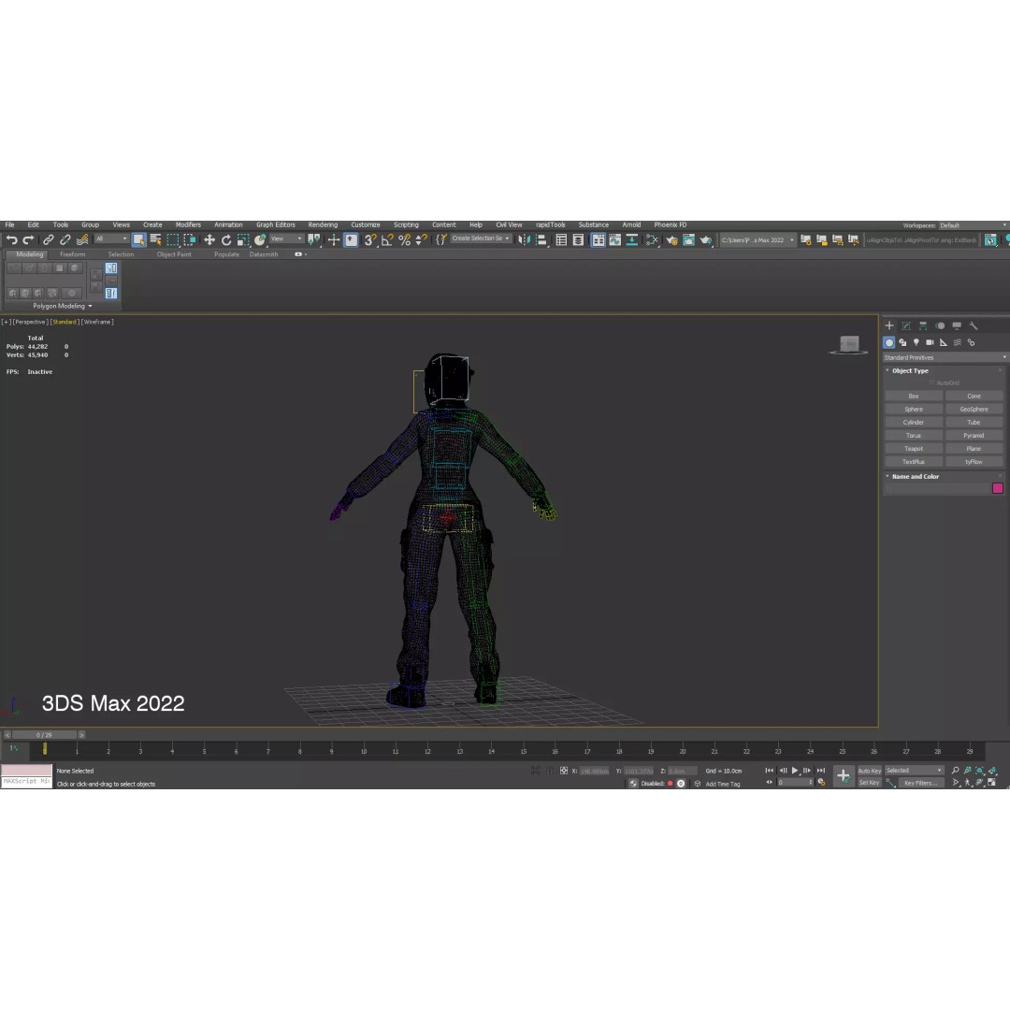The width and height of the screenshot is (1010, 1010).
Task: Toggle the Percent Snap icon
Action: pos(405,240)
